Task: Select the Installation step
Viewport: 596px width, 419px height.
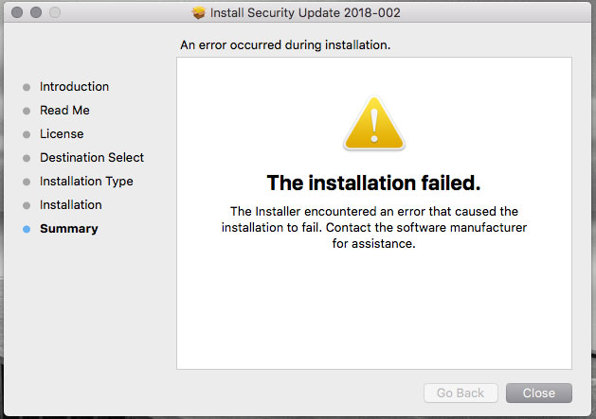Action: [x=71, y=205]
